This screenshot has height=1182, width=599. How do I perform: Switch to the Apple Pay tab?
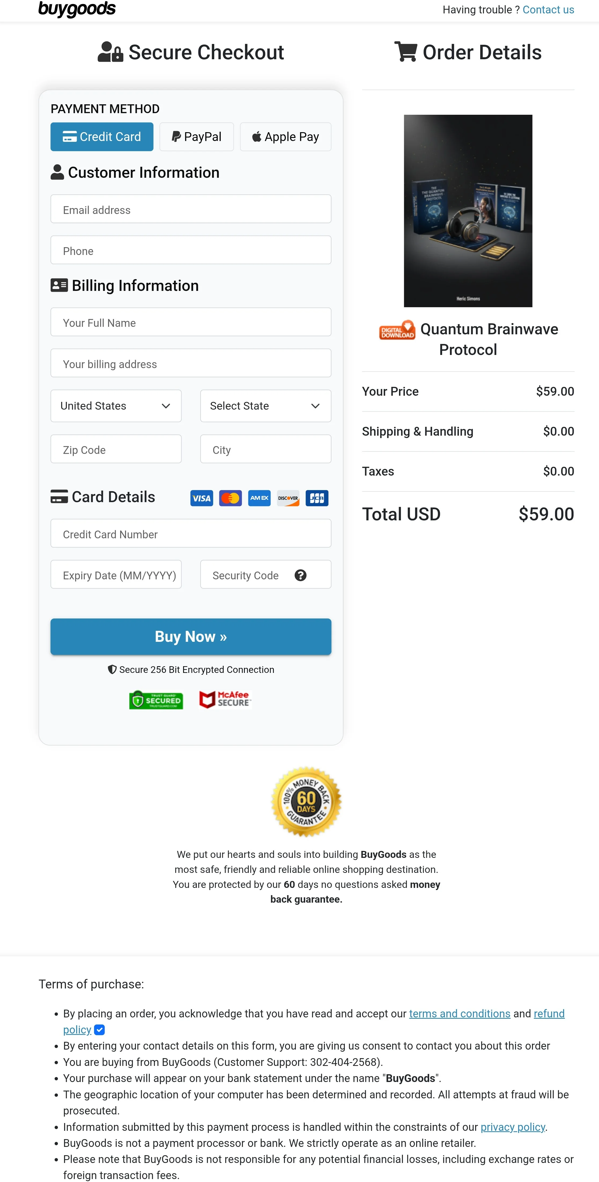pyautogui.click(x=285, y=136)
